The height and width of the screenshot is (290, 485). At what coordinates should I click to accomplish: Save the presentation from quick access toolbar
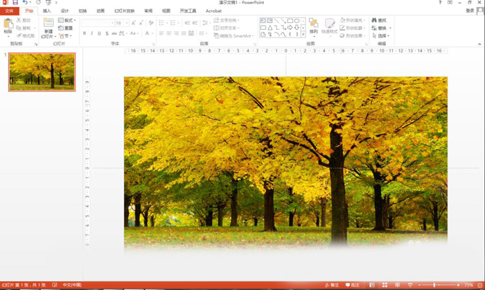15,3
